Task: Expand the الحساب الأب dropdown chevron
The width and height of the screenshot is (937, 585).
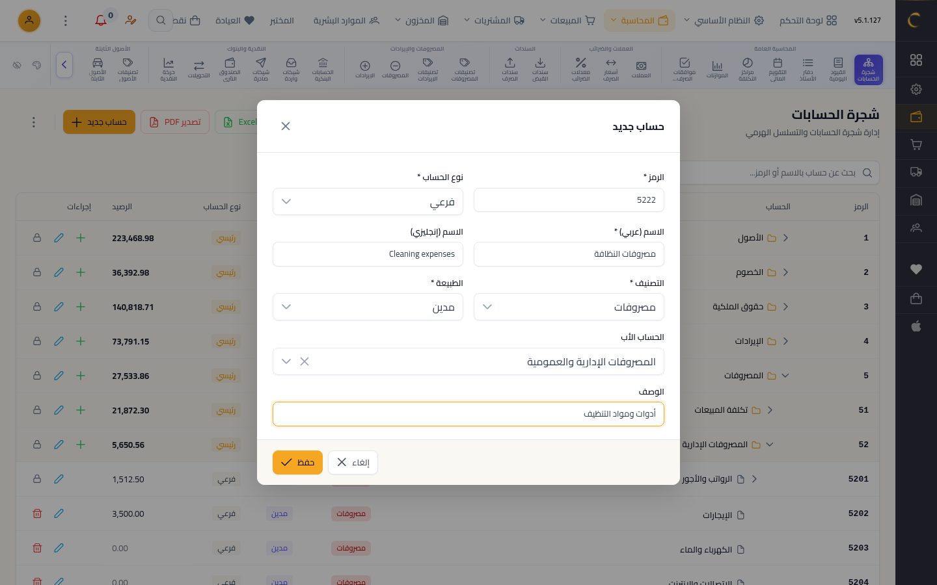Action: point(286,361)
